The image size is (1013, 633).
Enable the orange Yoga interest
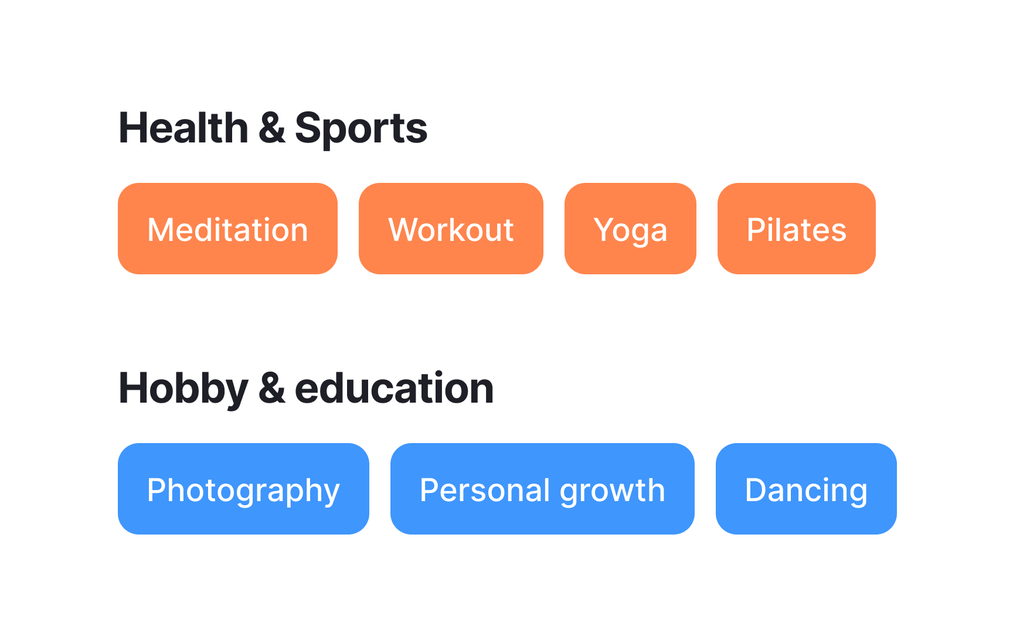coord(630,229)
